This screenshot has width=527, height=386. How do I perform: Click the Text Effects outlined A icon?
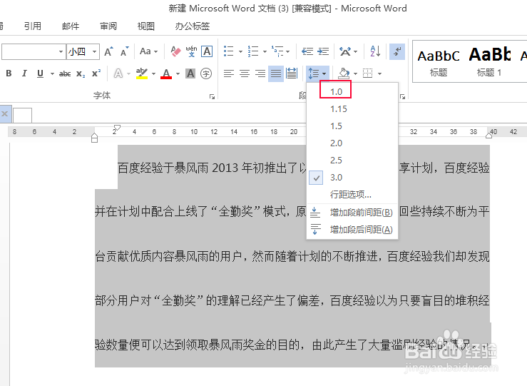[118, 73]
